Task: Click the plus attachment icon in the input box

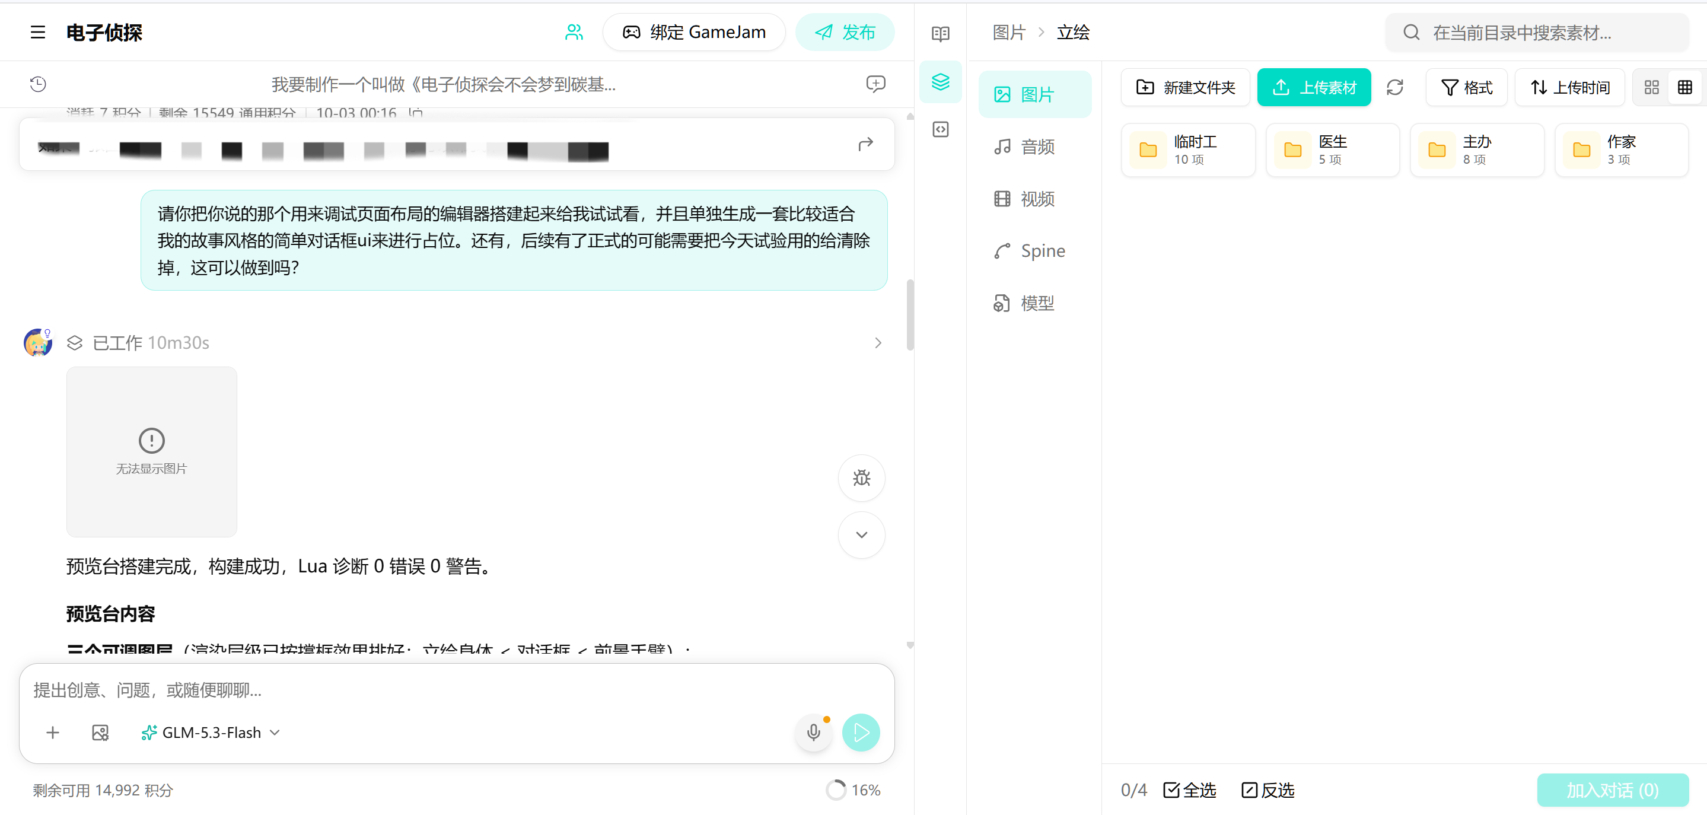Action: click(x=53, y=732)
